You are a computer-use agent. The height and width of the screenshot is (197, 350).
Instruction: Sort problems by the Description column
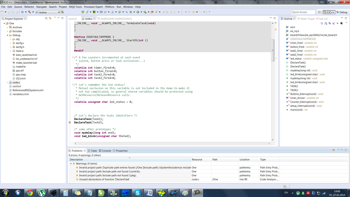tap(130, 159)
